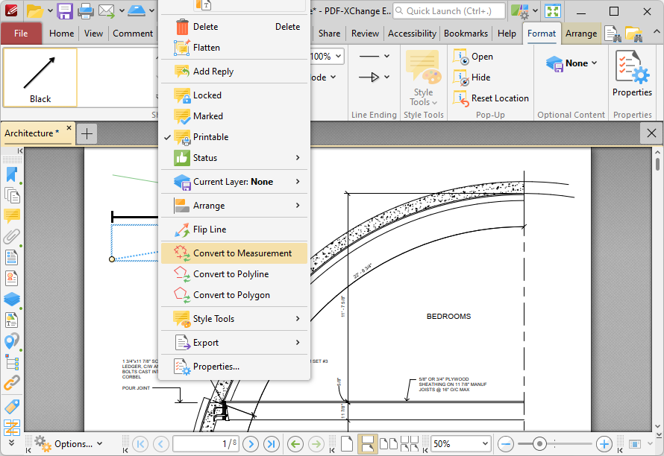The width and height of the screenshot is (664, 456).
Task: Open the Attachments paperclip pane
Action: (11, 236)
